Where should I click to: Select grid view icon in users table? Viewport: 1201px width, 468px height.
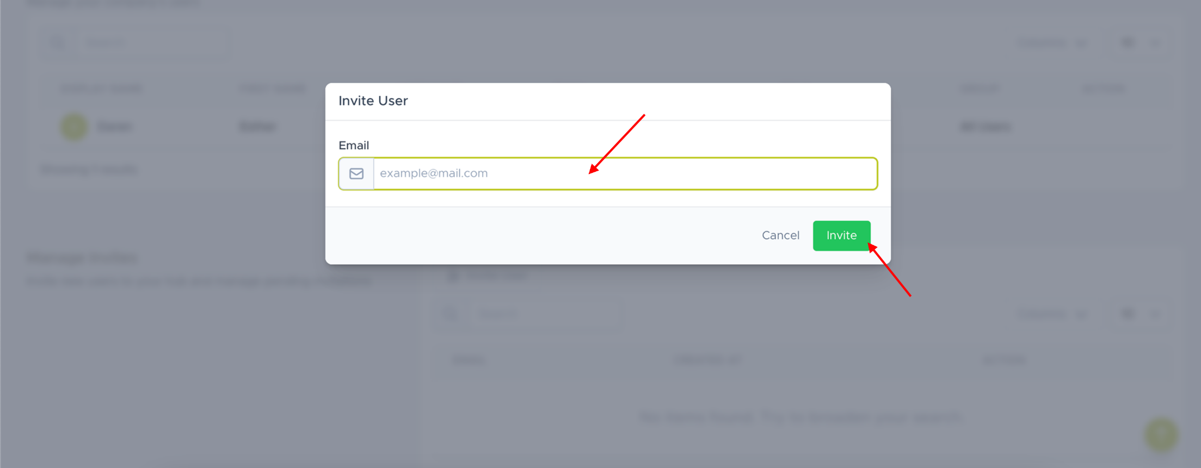point(1128,42)
